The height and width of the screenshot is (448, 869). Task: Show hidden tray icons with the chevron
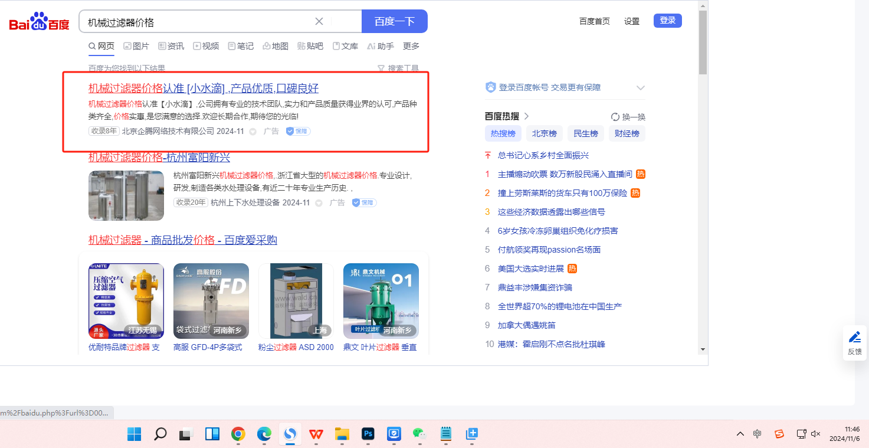point(740,434)
